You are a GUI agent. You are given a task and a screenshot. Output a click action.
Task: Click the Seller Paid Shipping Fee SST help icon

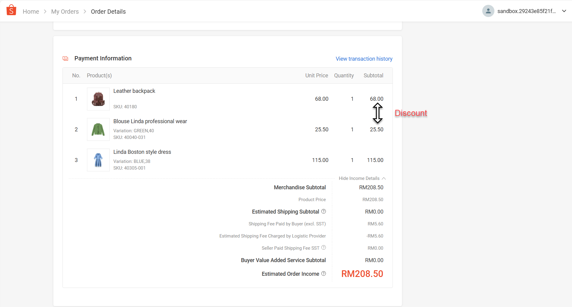323,248
